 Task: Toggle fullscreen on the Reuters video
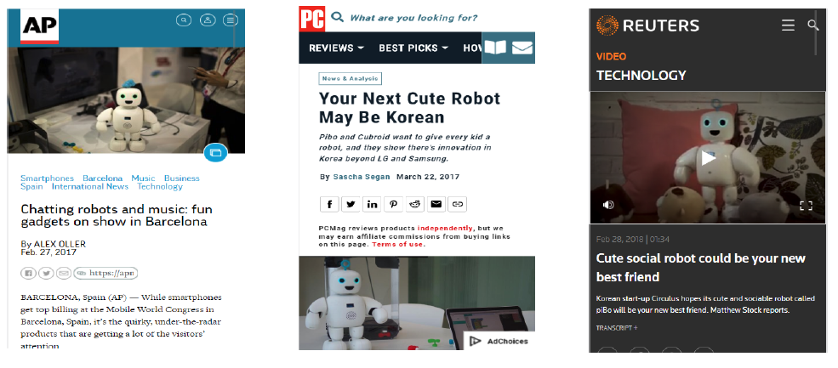point(806,206)
